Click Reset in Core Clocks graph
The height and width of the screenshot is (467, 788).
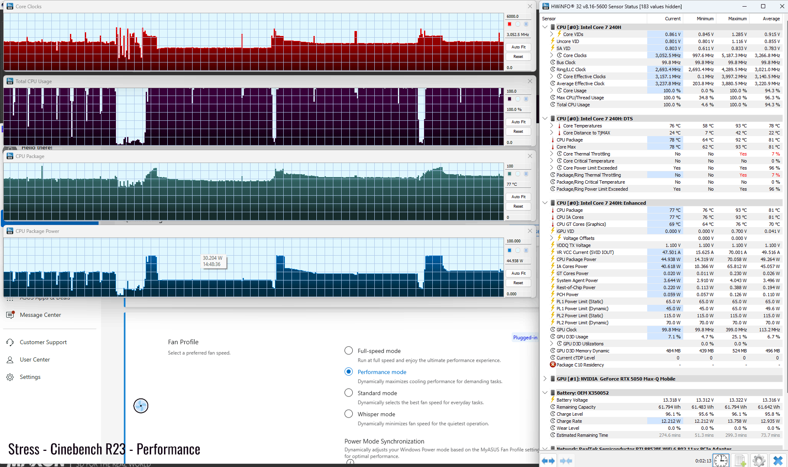pos(518,57)
